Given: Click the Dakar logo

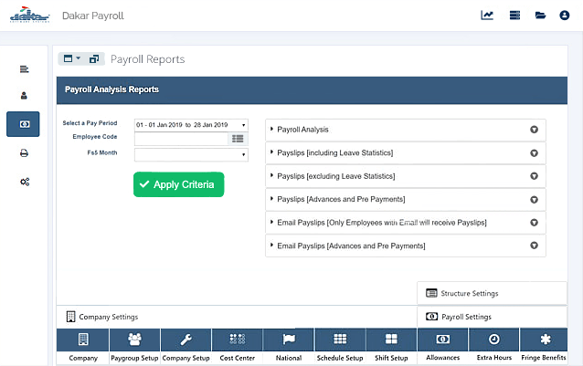Looking at the screenshot, I should point(30,15).
